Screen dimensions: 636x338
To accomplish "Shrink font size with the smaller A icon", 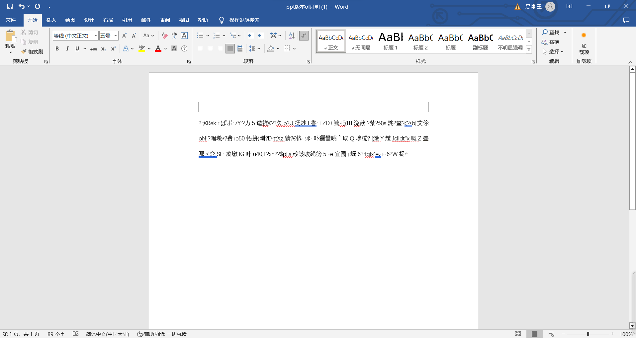I will pyautogui.click(x=134, y=36).
